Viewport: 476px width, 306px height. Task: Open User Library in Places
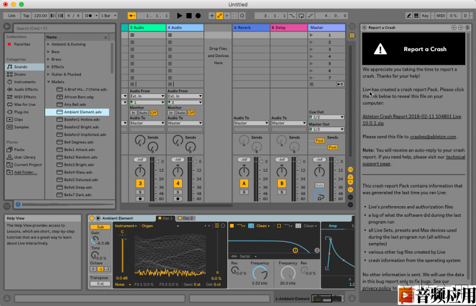click(x=24, y=157)
